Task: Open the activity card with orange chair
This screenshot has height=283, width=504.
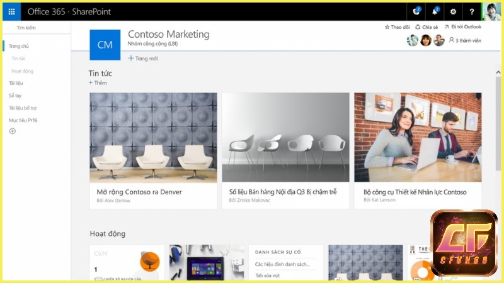Action: [x=127, y=262]
